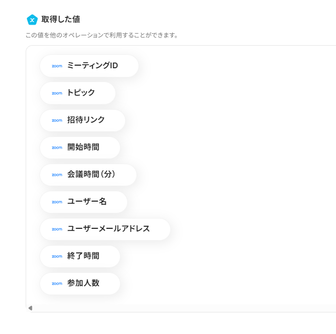Select the ミーティングID value chip

click(x=92, y=66)
